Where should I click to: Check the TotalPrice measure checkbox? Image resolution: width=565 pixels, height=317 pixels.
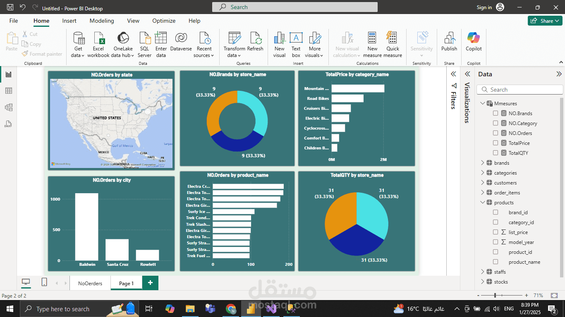click(x=496, y=143)
